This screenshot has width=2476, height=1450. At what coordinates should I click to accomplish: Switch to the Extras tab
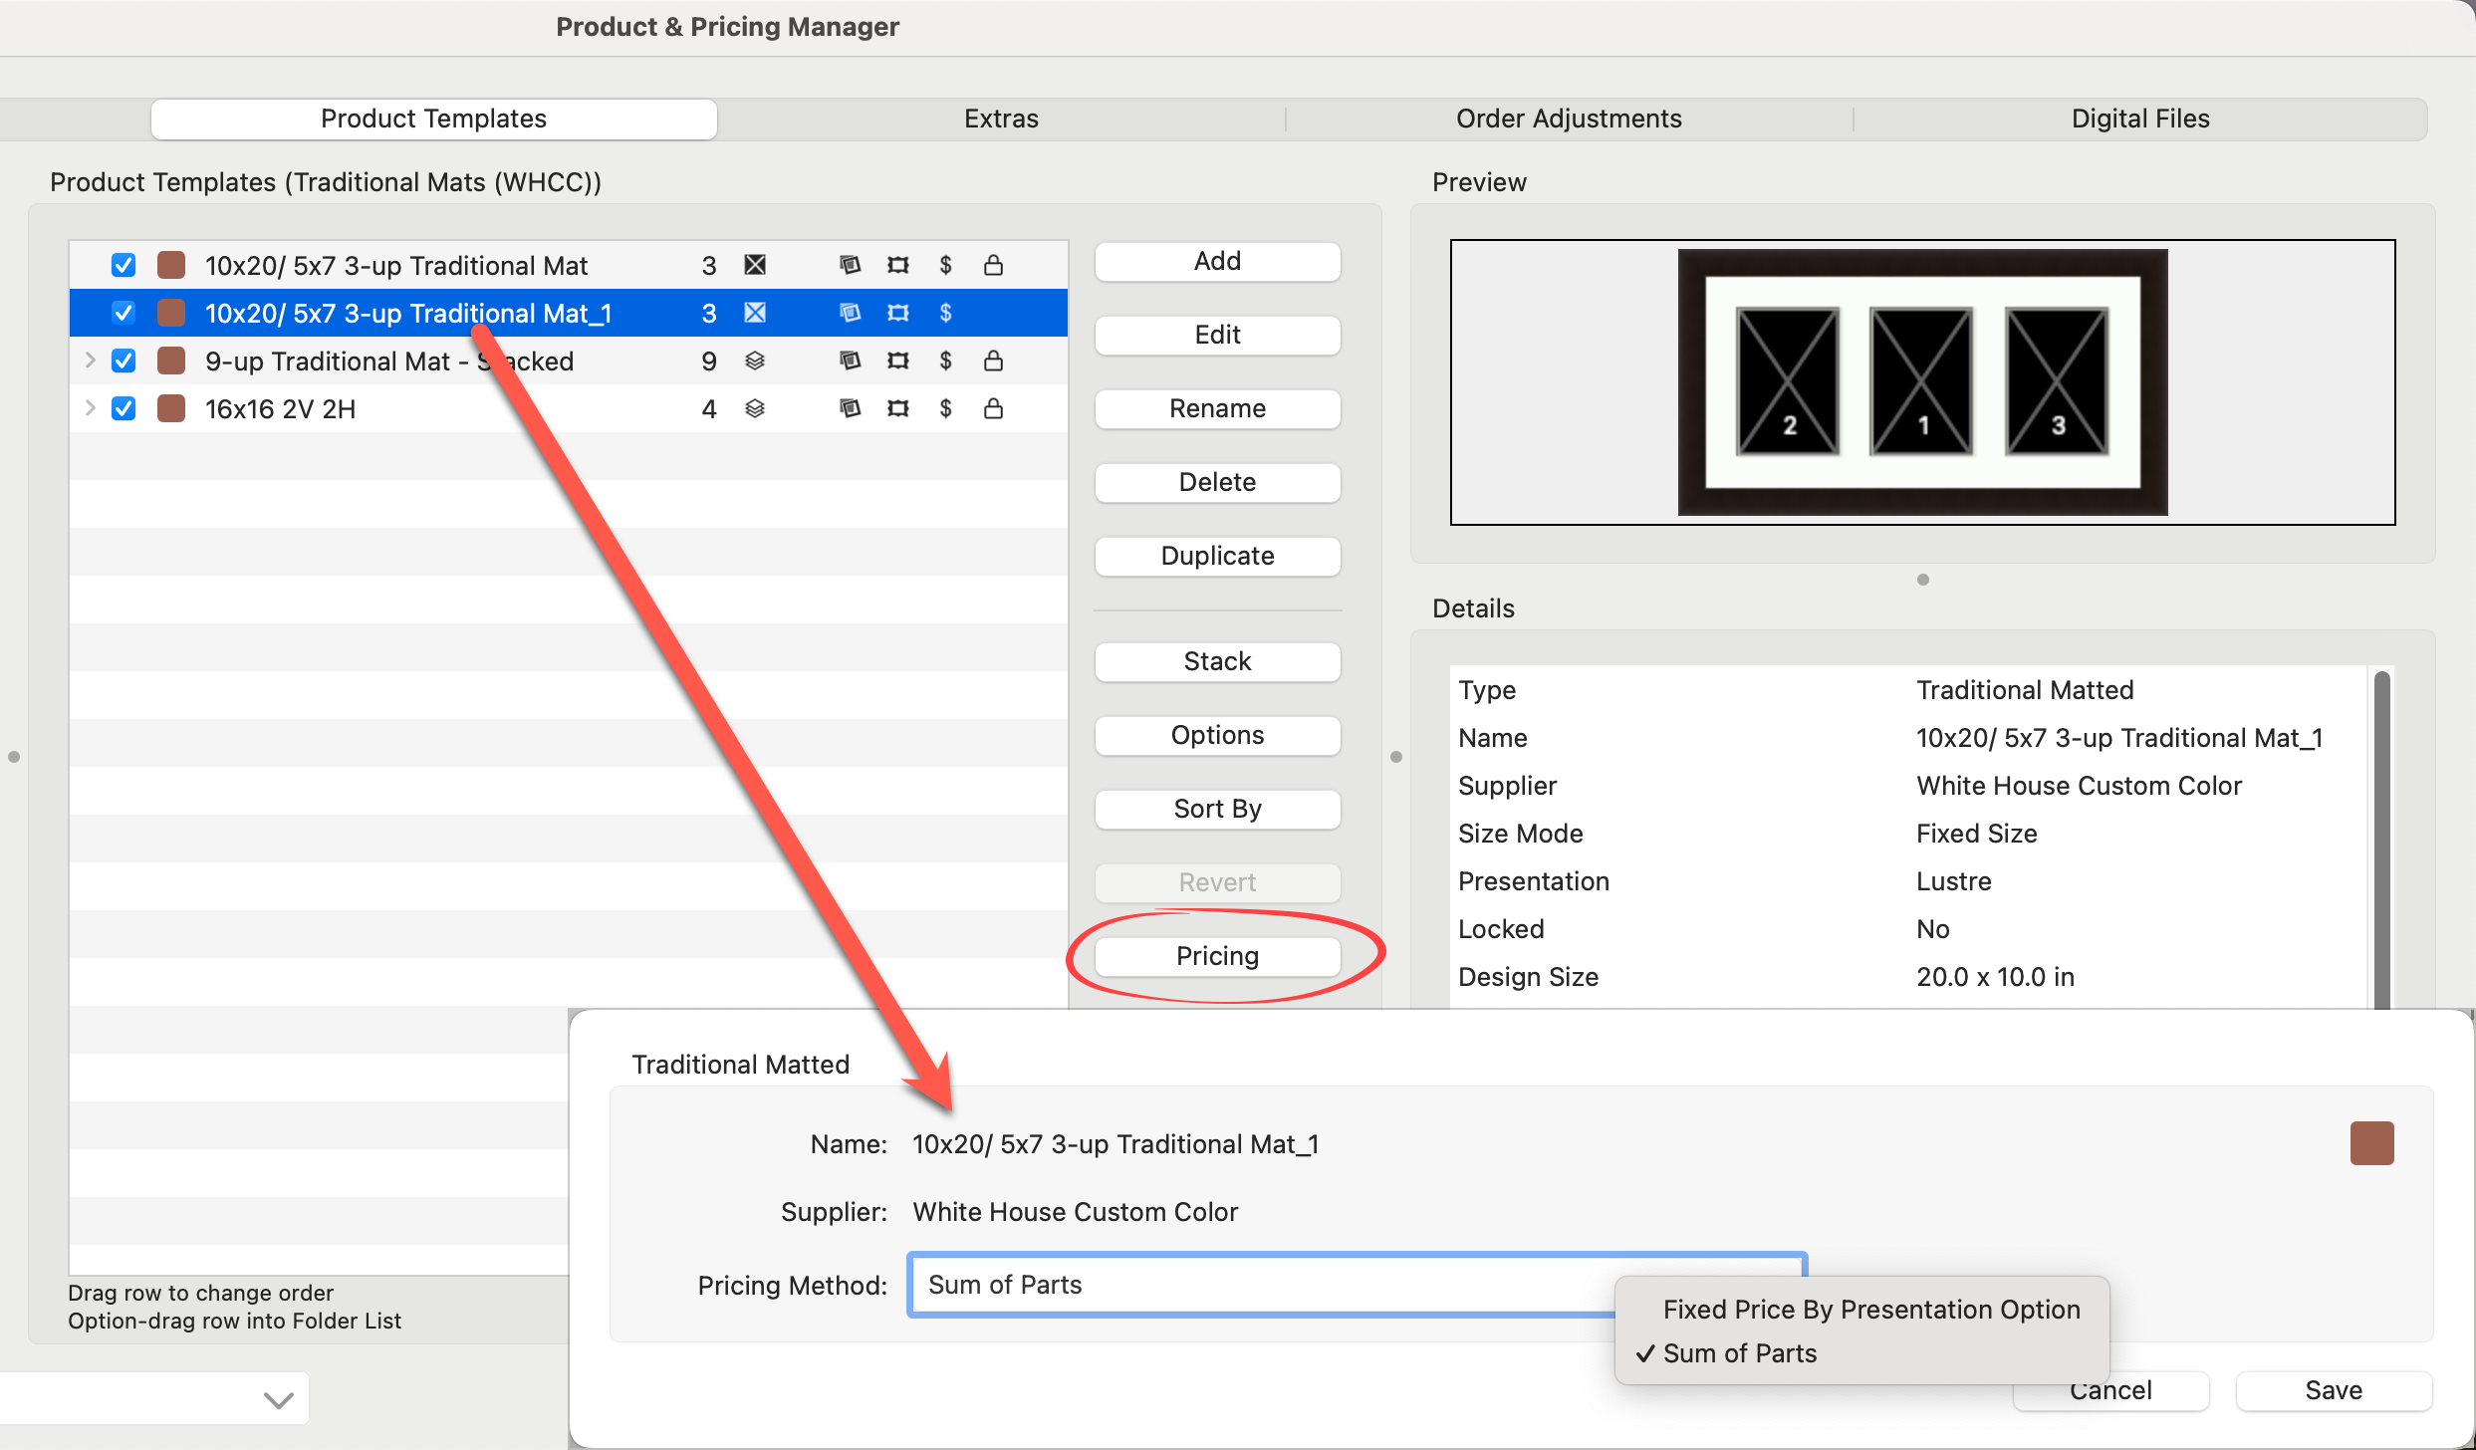click(1001, 119)
